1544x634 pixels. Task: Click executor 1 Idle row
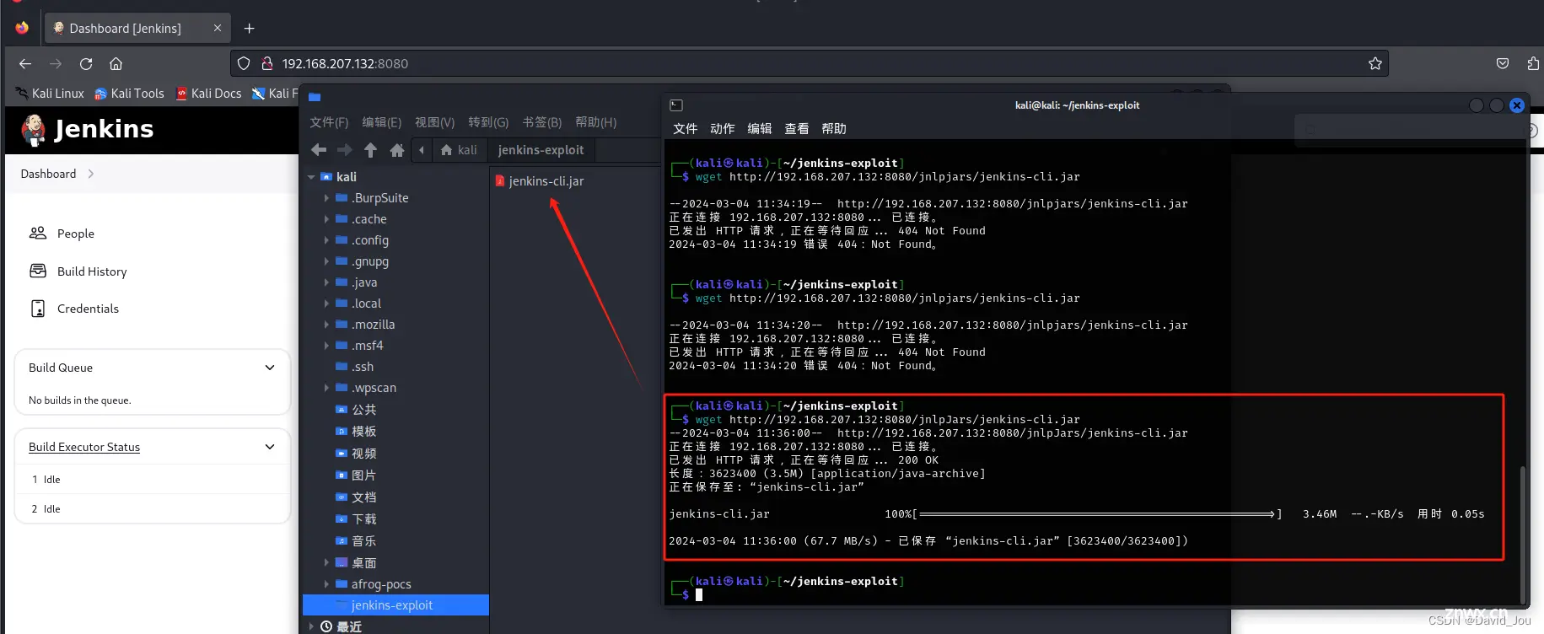[153, 479]
